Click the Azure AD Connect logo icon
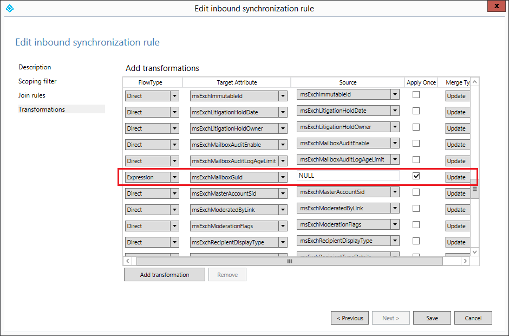The width and height of the screenshot is (509, 336). pos(10,8)
